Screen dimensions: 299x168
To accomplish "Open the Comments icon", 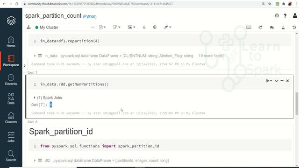I will point(272,28).
